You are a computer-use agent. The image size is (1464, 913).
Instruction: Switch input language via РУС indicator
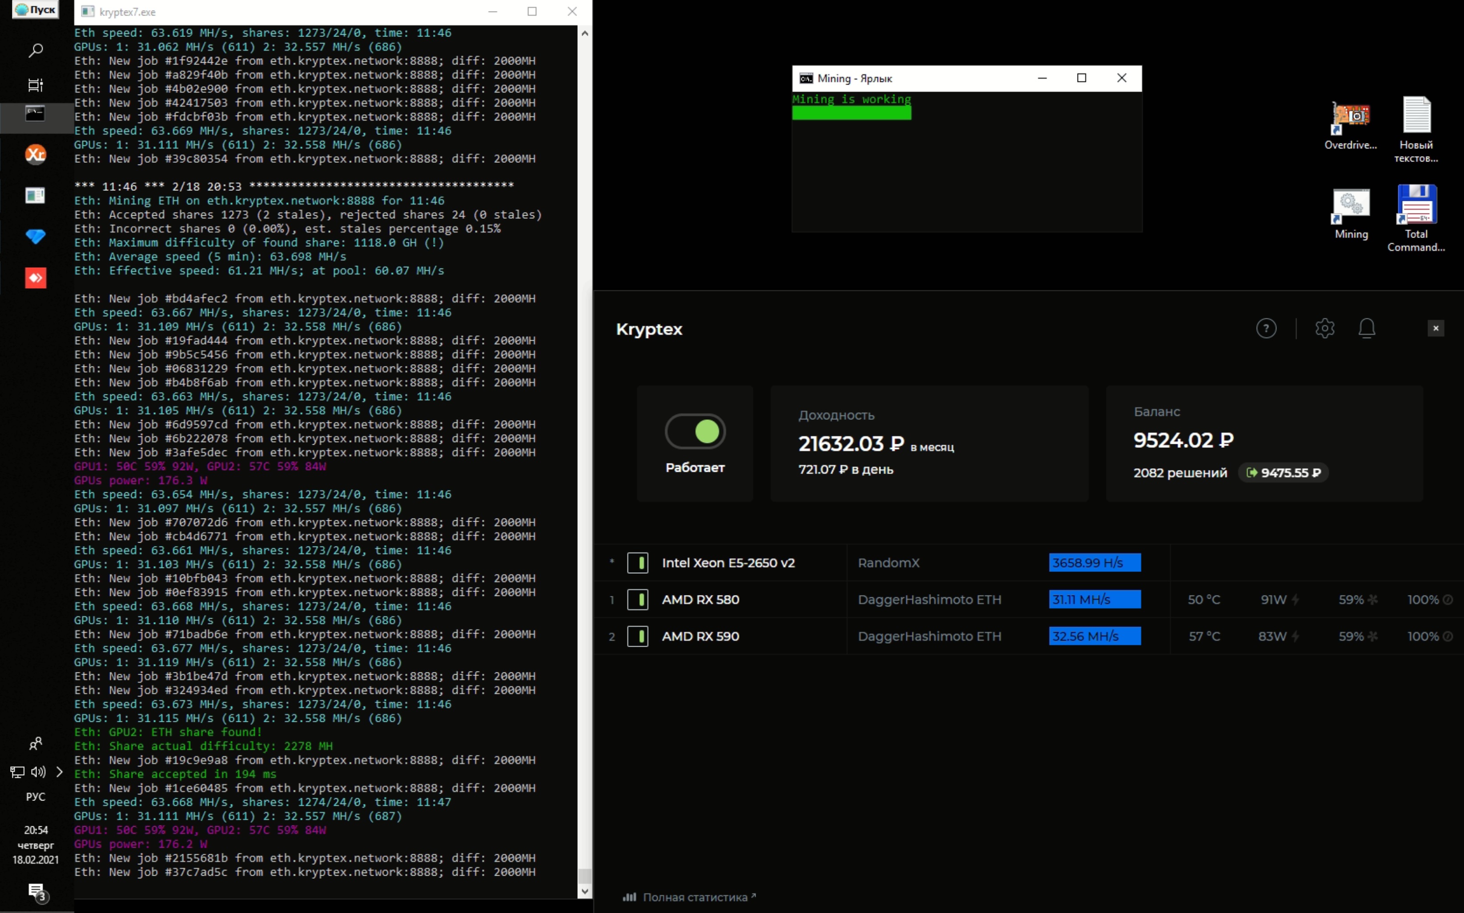pos(36,796)
